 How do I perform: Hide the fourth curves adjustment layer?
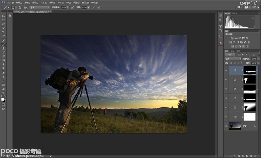point(226,98)
